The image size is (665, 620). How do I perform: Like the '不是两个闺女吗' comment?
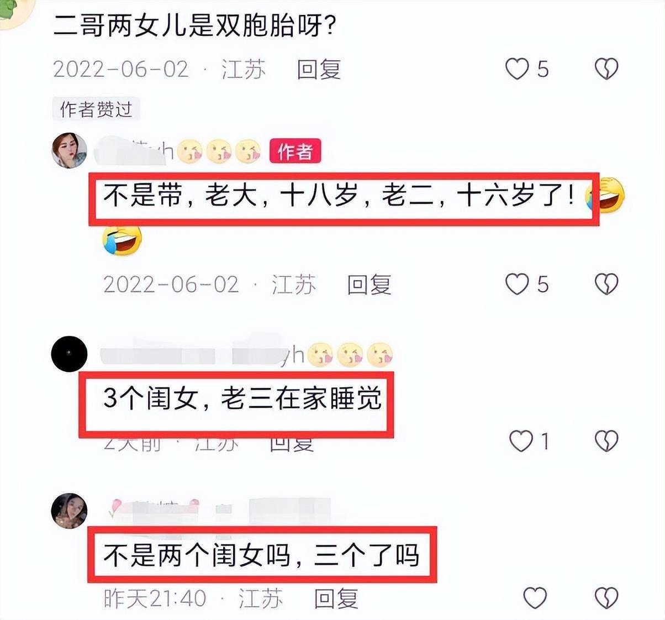click(x=535, y=598)
